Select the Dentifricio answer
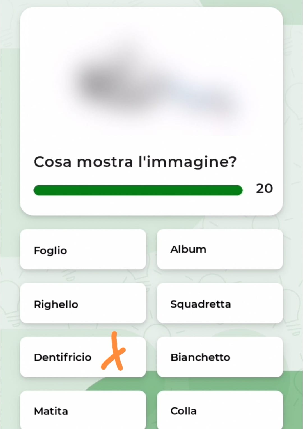The width and height of the screenshot is (303, 429). (63, 357)
